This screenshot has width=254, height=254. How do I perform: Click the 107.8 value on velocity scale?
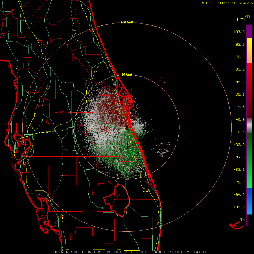pos(239,32)
